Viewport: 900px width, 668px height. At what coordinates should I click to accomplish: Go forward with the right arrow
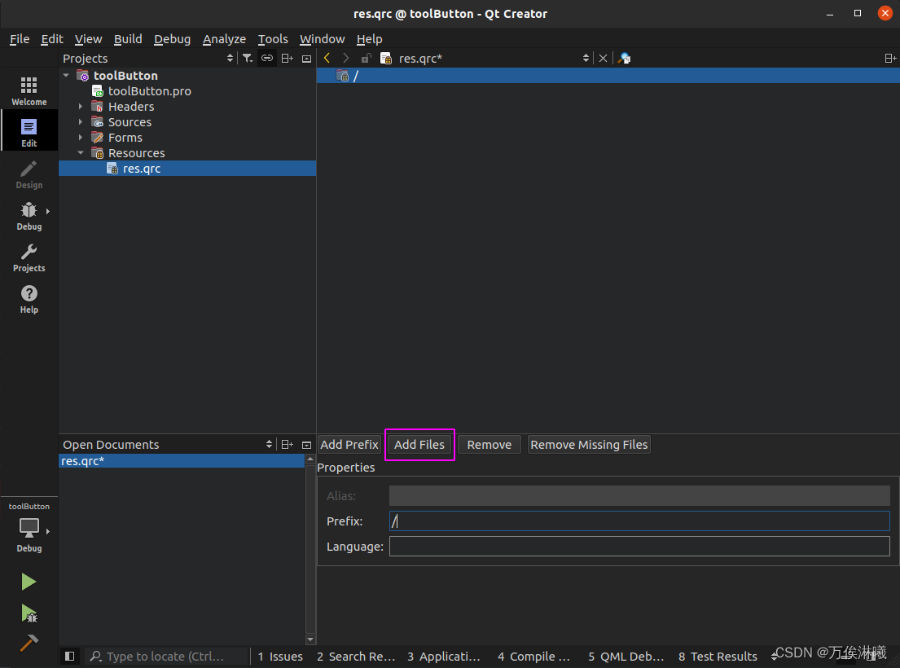[x=345, y=58]
